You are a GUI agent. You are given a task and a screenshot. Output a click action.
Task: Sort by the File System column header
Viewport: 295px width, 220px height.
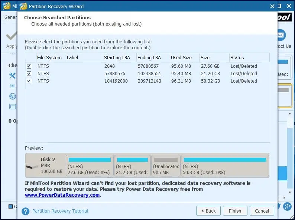(x=51, y=57)
